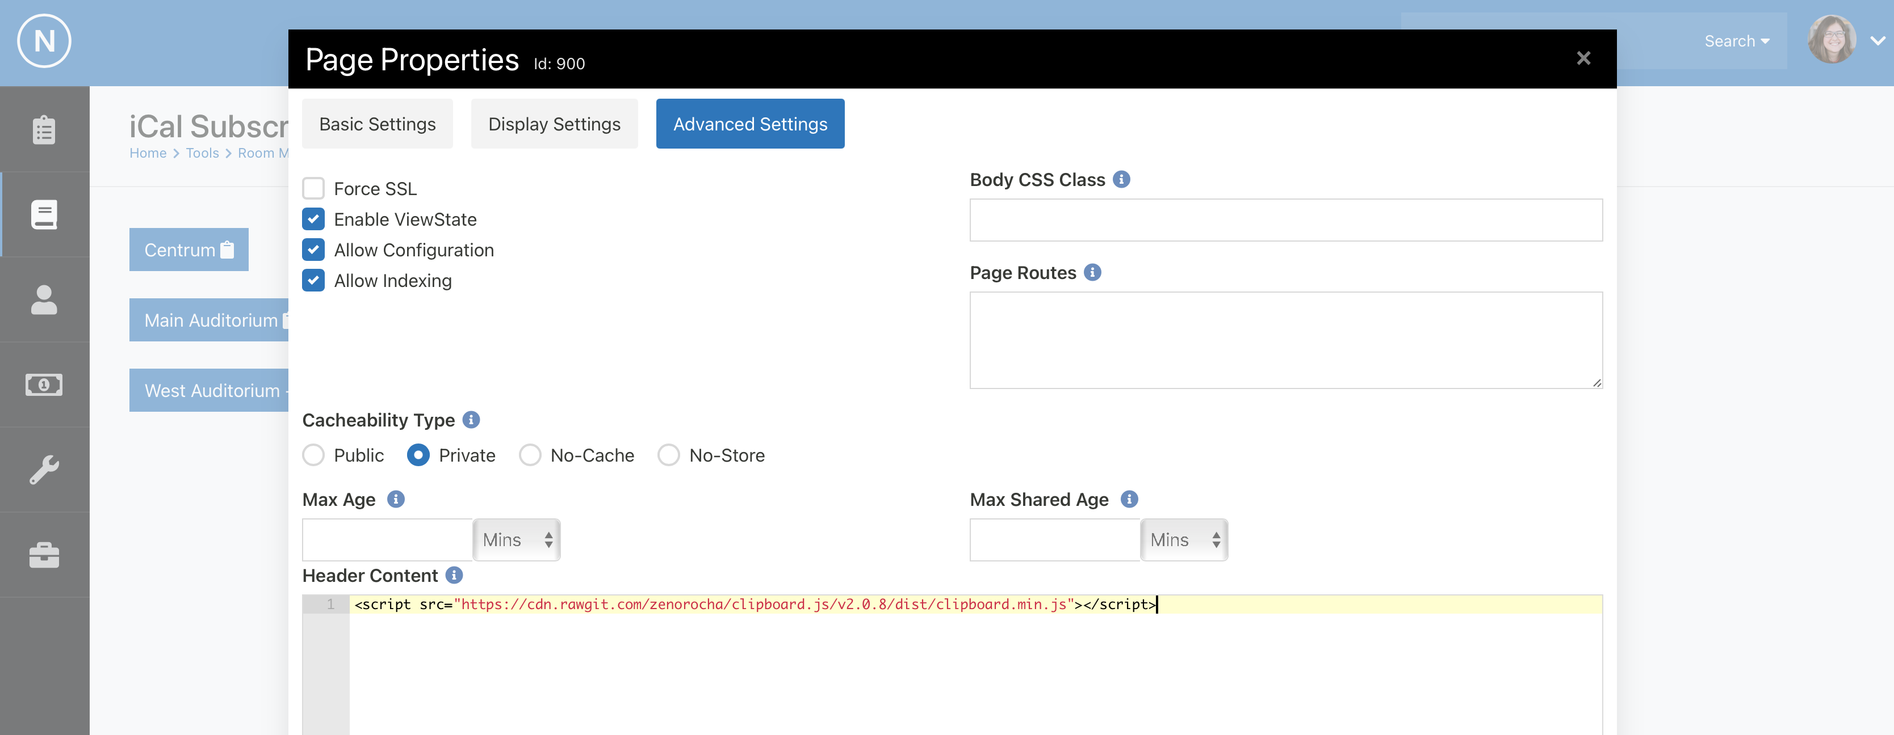Image resolution: width=1894 pixels, height=735 pixels.
Task: Open the finance money sidebar icon
Action: point(44,385)
